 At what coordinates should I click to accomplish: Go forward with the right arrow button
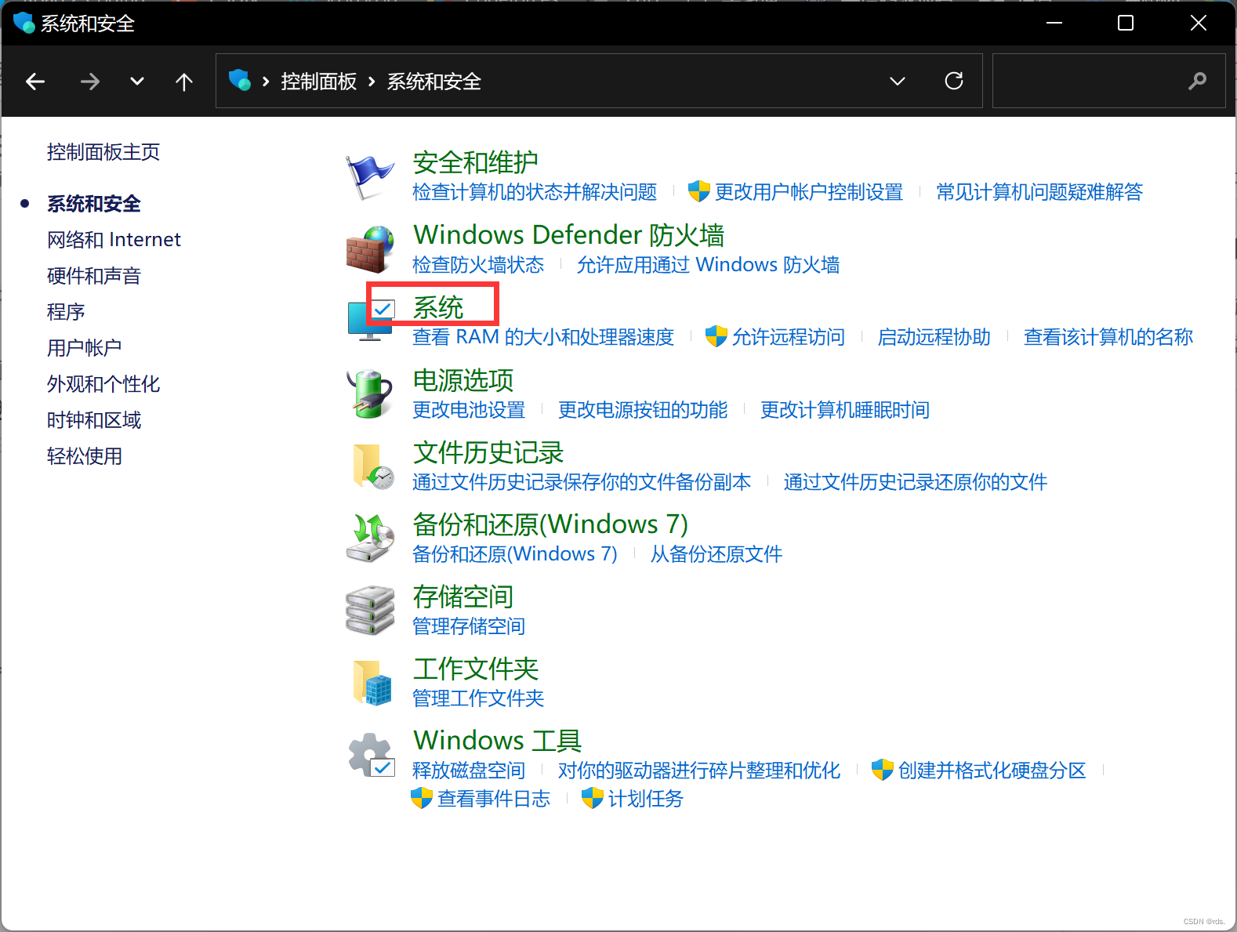click(x=90, y=82)
